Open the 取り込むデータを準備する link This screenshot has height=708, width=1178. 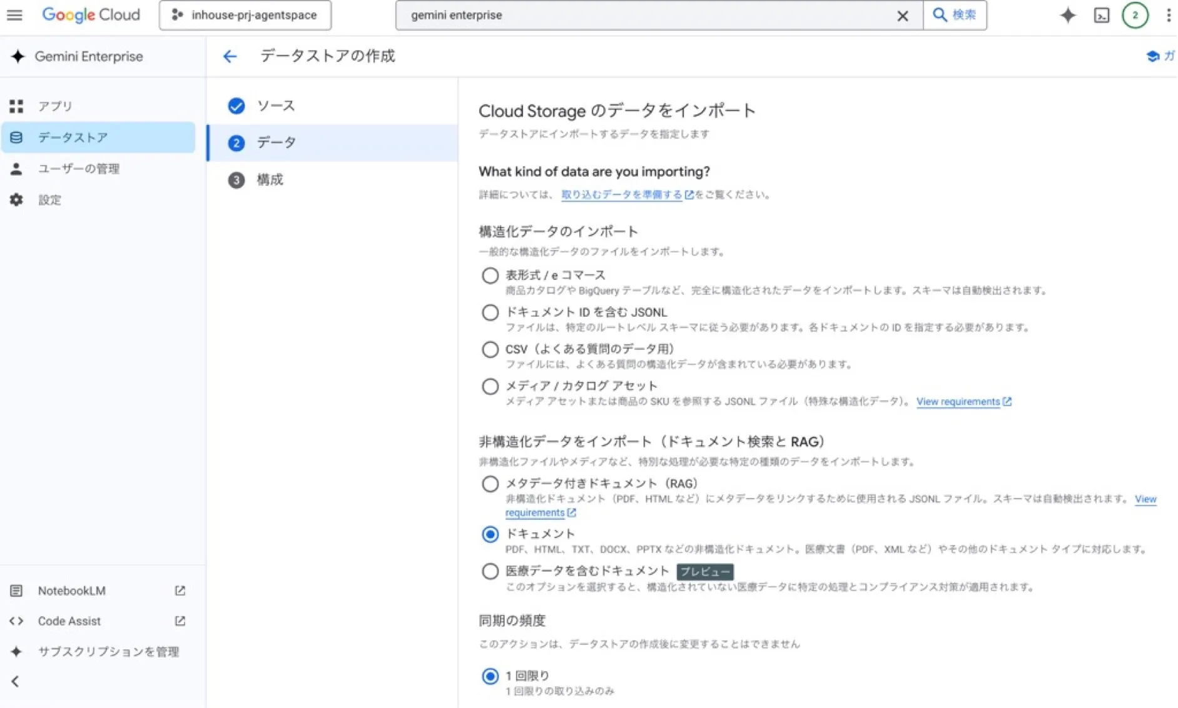click(x=622, y=194)
